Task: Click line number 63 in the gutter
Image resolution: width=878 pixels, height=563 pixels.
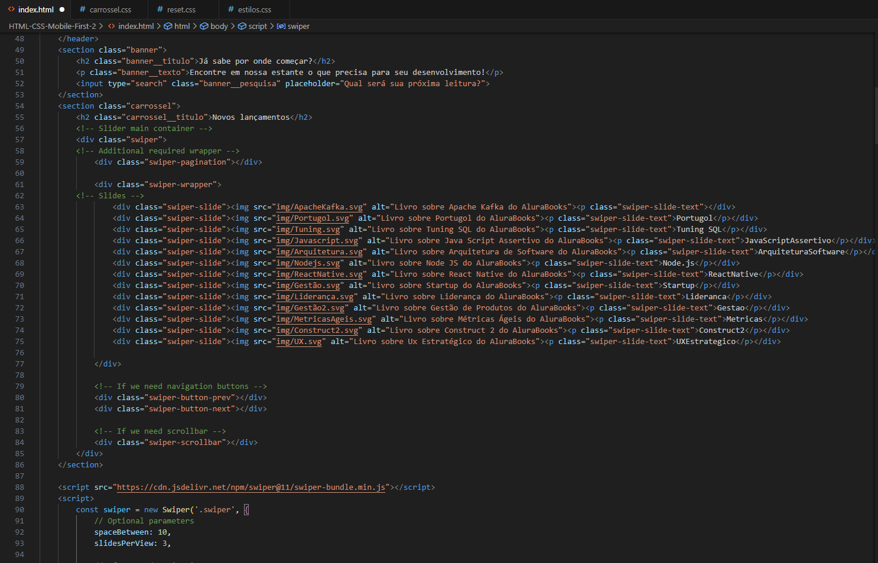Action: (x=19, y=207)
